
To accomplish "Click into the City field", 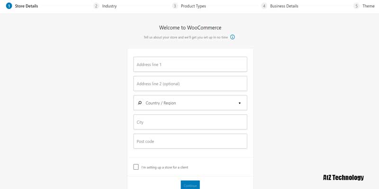I will (190, 122).
